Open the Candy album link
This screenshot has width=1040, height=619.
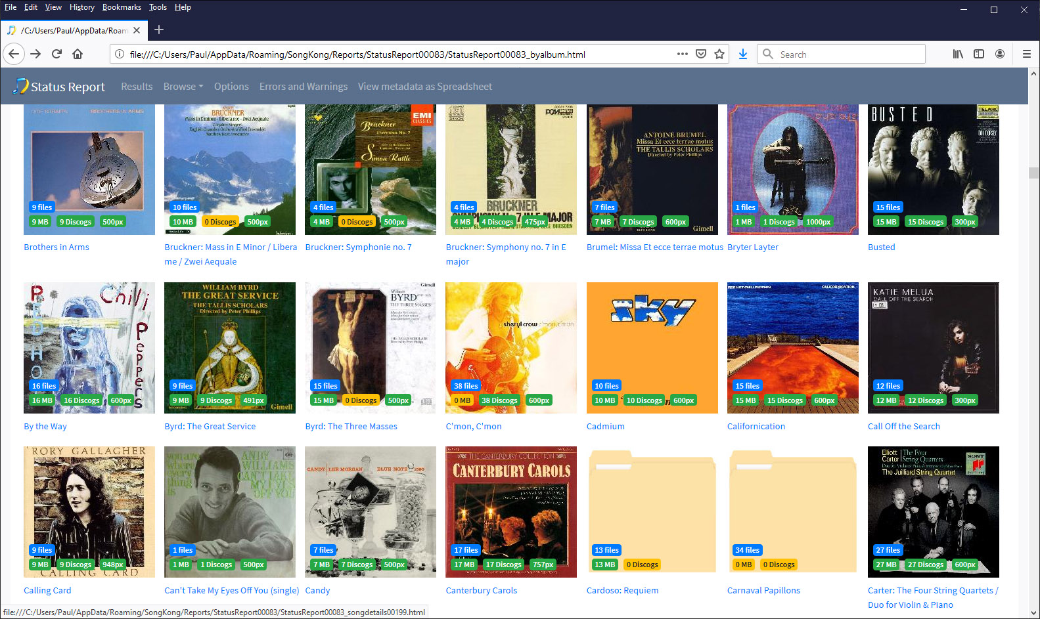coord(318,591)
